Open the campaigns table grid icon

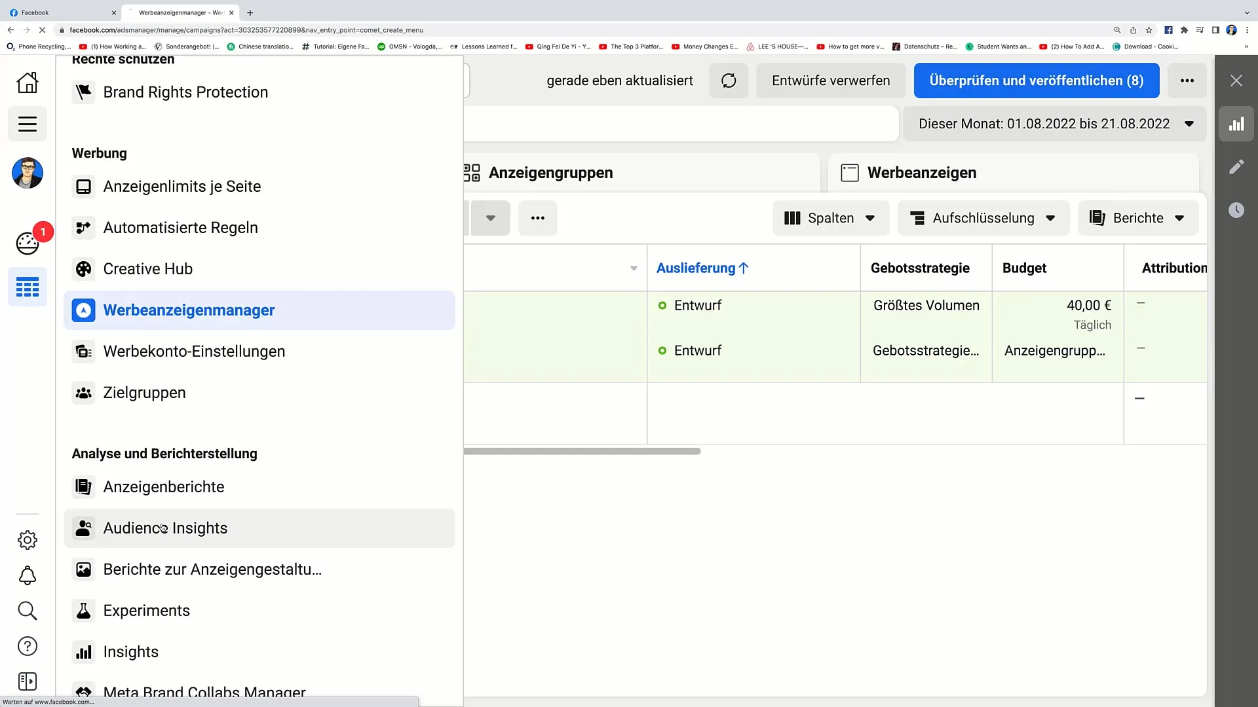[x=28, y=287]
